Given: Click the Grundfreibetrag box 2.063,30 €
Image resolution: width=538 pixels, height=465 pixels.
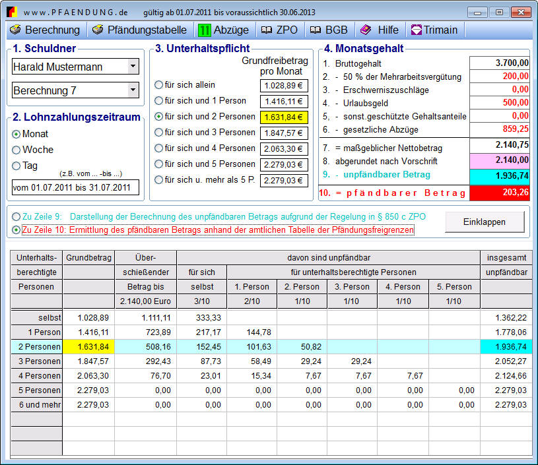Looking at the screenshot, I should (284, 149).
